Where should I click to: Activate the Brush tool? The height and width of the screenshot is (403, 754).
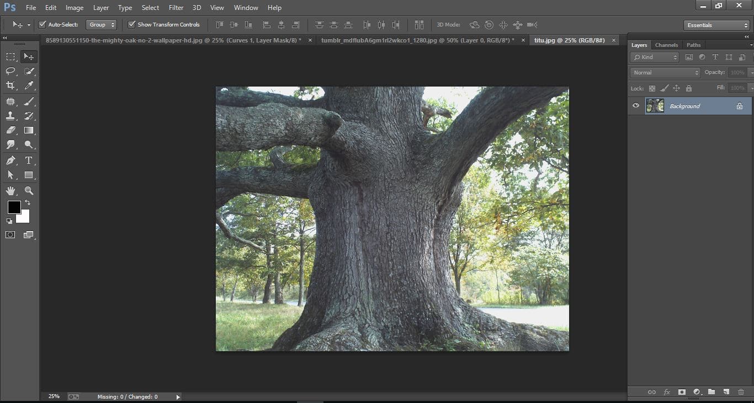[x=29, y=101]
